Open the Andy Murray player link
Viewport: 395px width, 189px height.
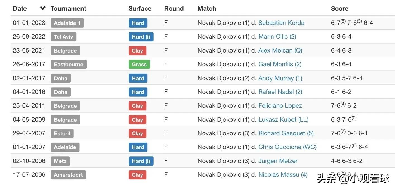(x=280, y=78)
